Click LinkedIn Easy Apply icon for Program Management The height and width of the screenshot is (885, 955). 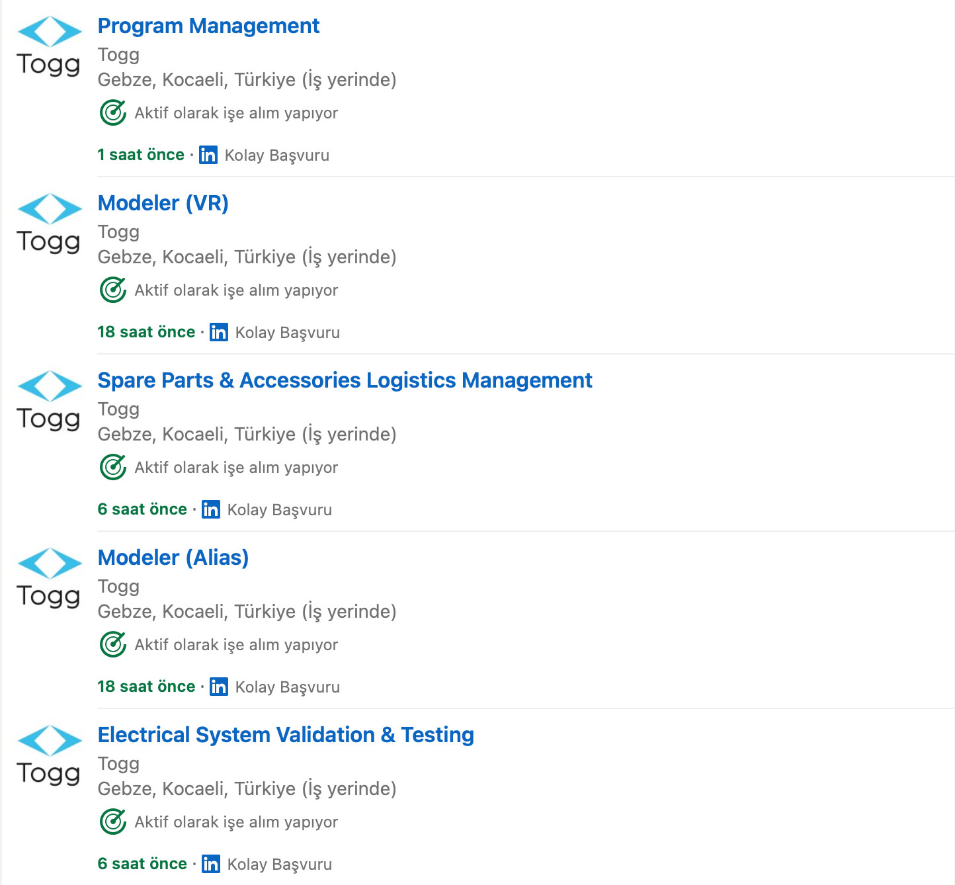click(x=208, y=155)
